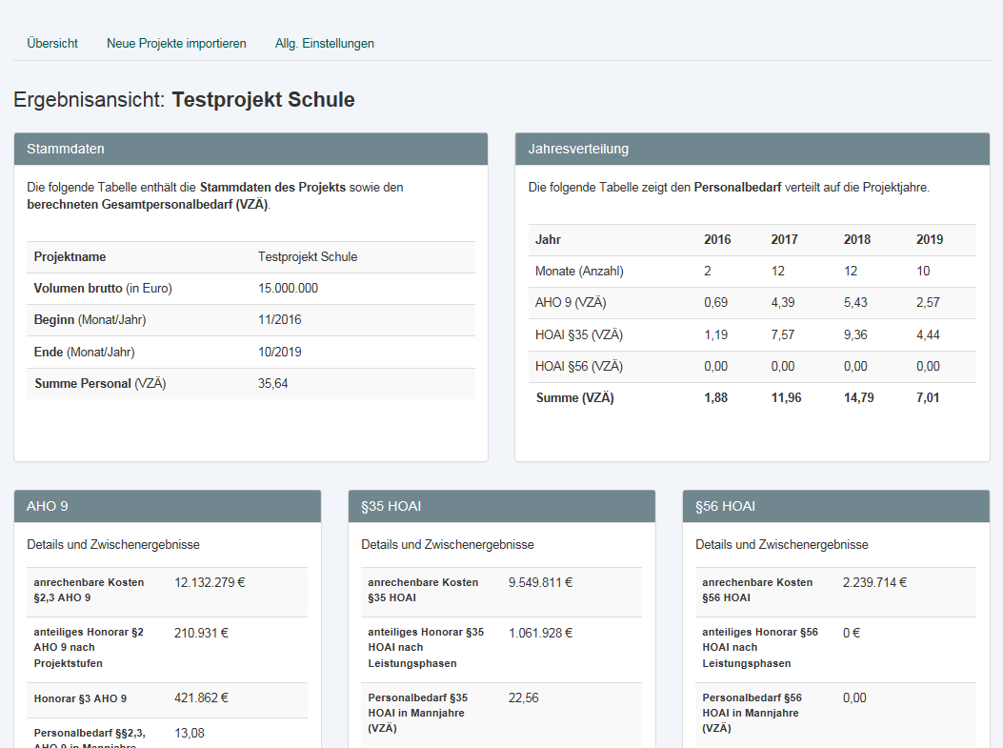Click the Projektname value Testprojekt Schule
Image resolution: width=1003 pixels, height=748 pixels.
[307, 257]
